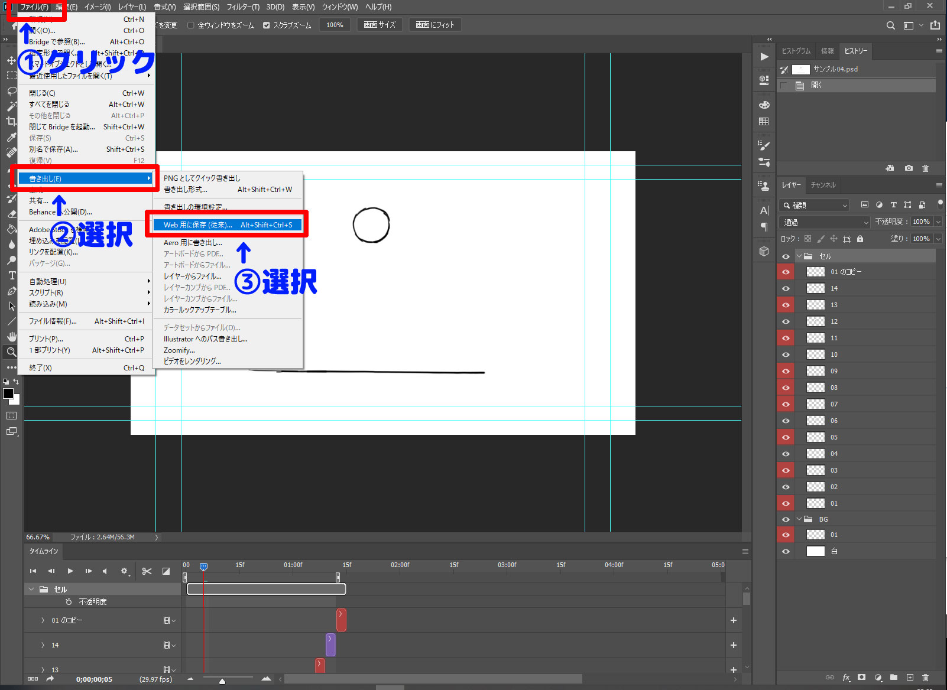Viewport: 947px width, 690px height.
Task: Select the Horizontal Type tool
Action: [x=11, y=275]
